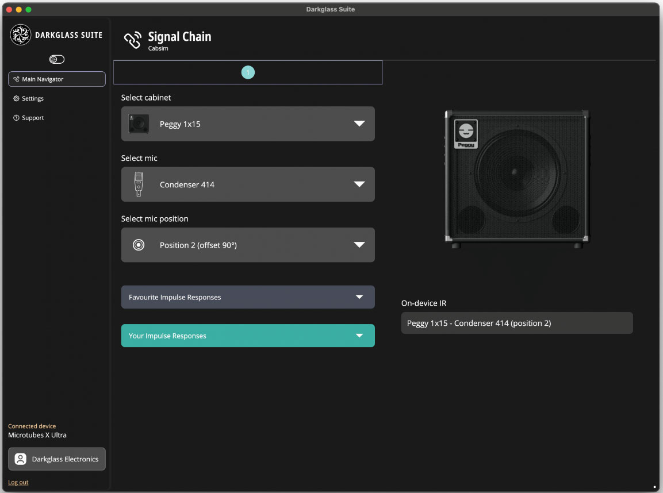Click the Support question mark icon

pyautogui.click(x=16, y=118)
